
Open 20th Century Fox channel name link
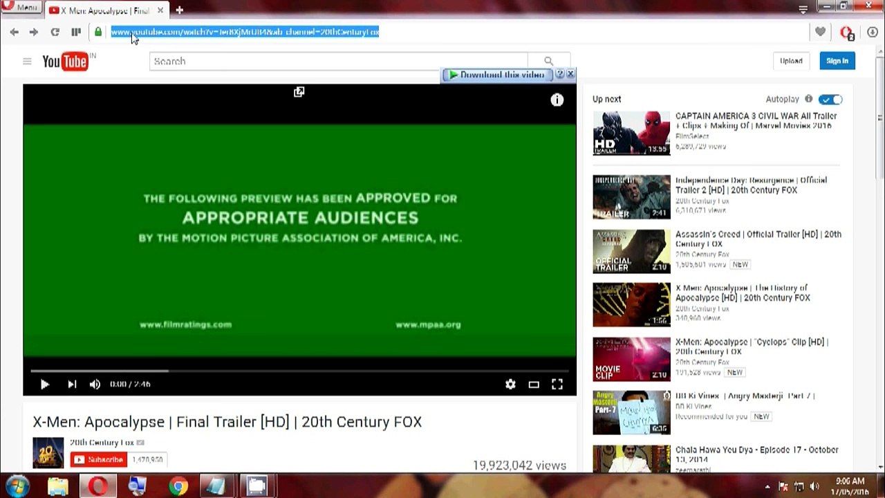(102, 443)
